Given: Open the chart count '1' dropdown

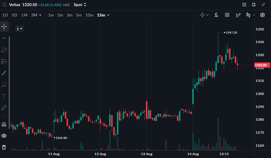Looking at the screenshot, I should pos(19,29).
